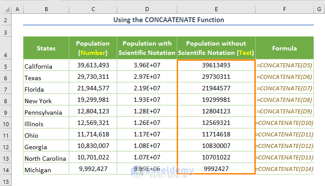Select column C header

pos(93,9)
